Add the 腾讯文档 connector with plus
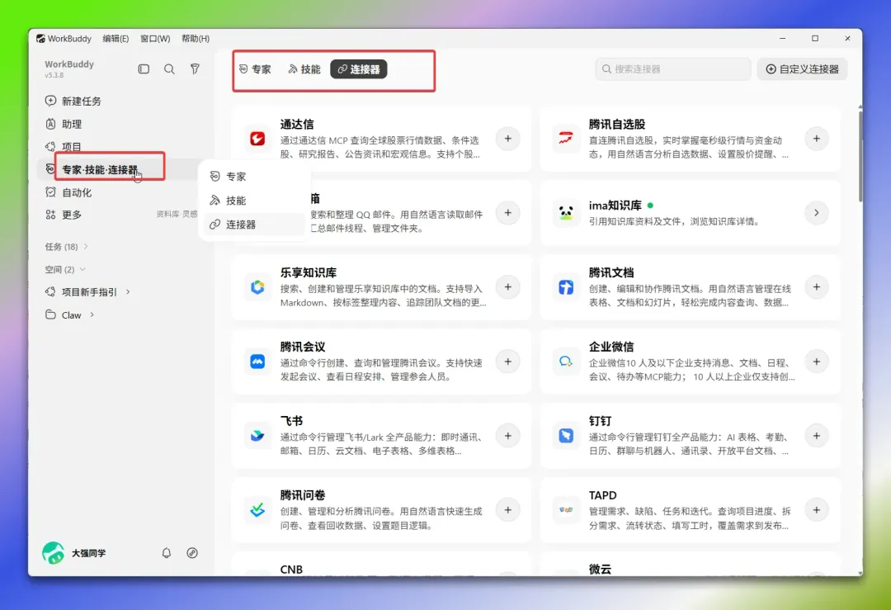The height and width of the screenshot is (610, 891). 817,287
